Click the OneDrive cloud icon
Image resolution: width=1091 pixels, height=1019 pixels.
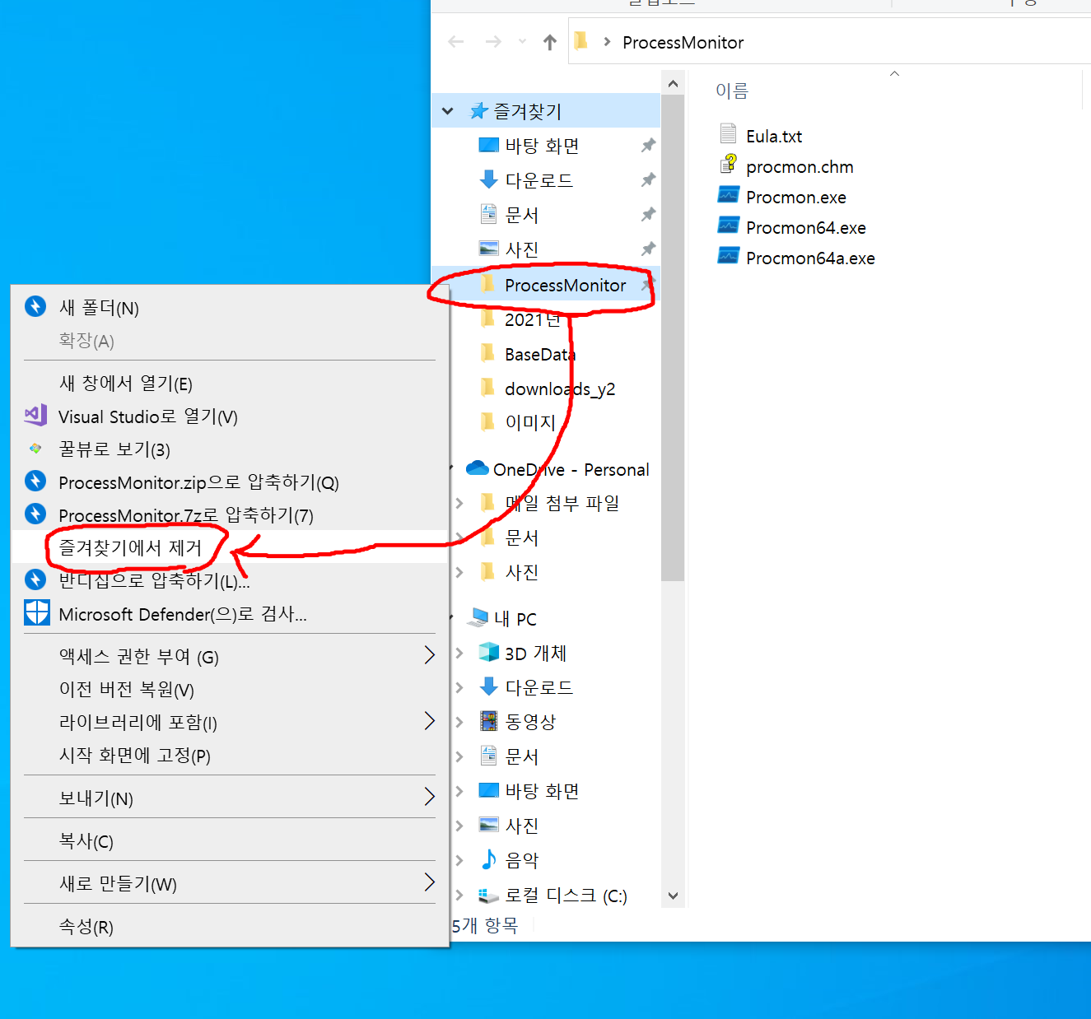pyautogui.click(x=478, y=468)
